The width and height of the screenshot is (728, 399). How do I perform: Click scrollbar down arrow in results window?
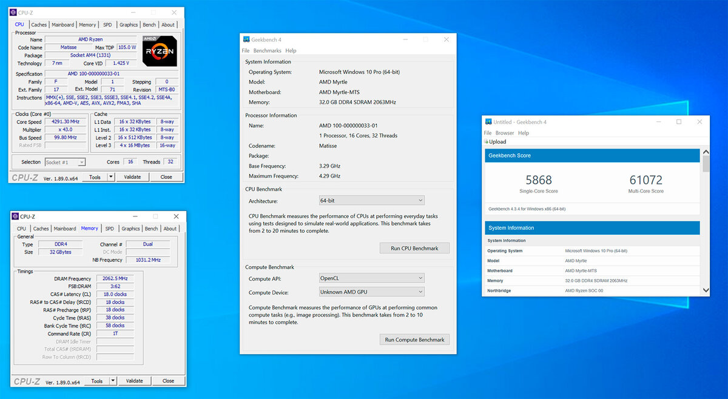pyautogui.click(x=706, y=291)
